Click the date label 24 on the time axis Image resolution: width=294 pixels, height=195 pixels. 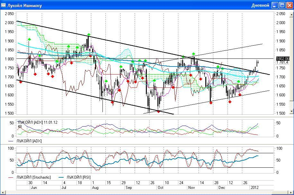pyautogui.click(x=181, y=182)
